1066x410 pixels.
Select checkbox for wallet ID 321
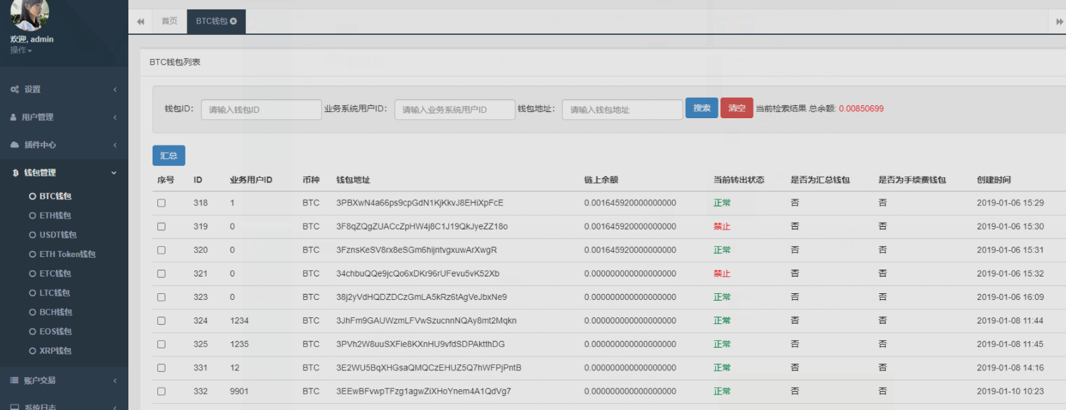point(161,274)
